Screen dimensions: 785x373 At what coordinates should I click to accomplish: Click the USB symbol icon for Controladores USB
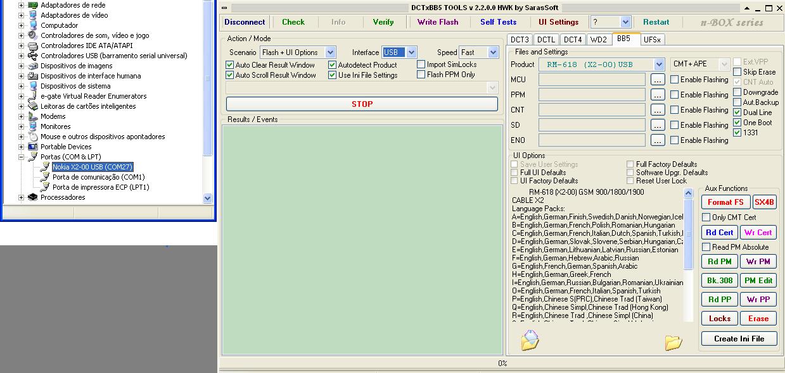coord(33,56)
